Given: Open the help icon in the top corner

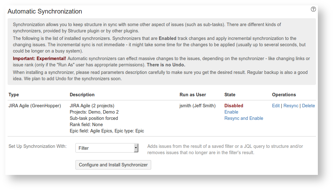Looking at the screenshot, I should click(313, 9).
